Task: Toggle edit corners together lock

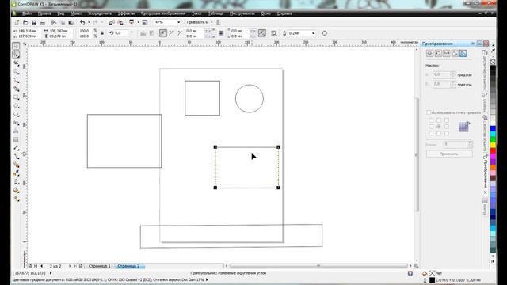Action: click(x=221, y=33)
